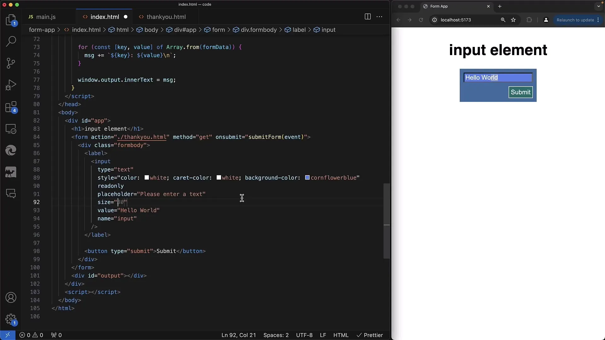605x340 pixels.
Task: Click the Remote Explorer icon in sidebar
Action: point(11,129)
